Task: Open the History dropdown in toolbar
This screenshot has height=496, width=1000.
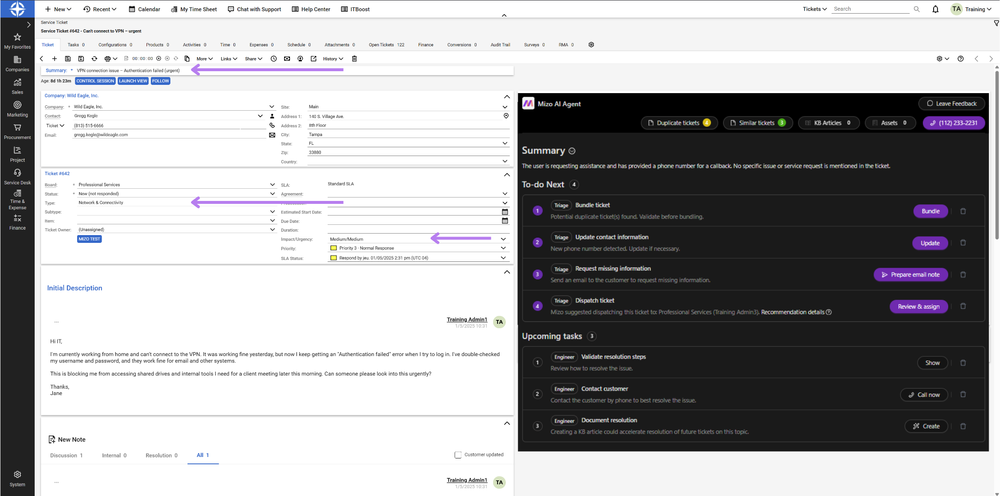Action: coord(333,59)
